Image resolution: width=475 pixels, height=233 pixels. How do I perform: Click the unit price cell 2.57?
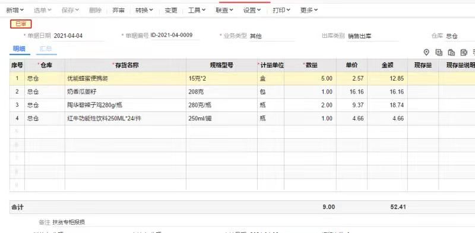(x=351, y=79)
